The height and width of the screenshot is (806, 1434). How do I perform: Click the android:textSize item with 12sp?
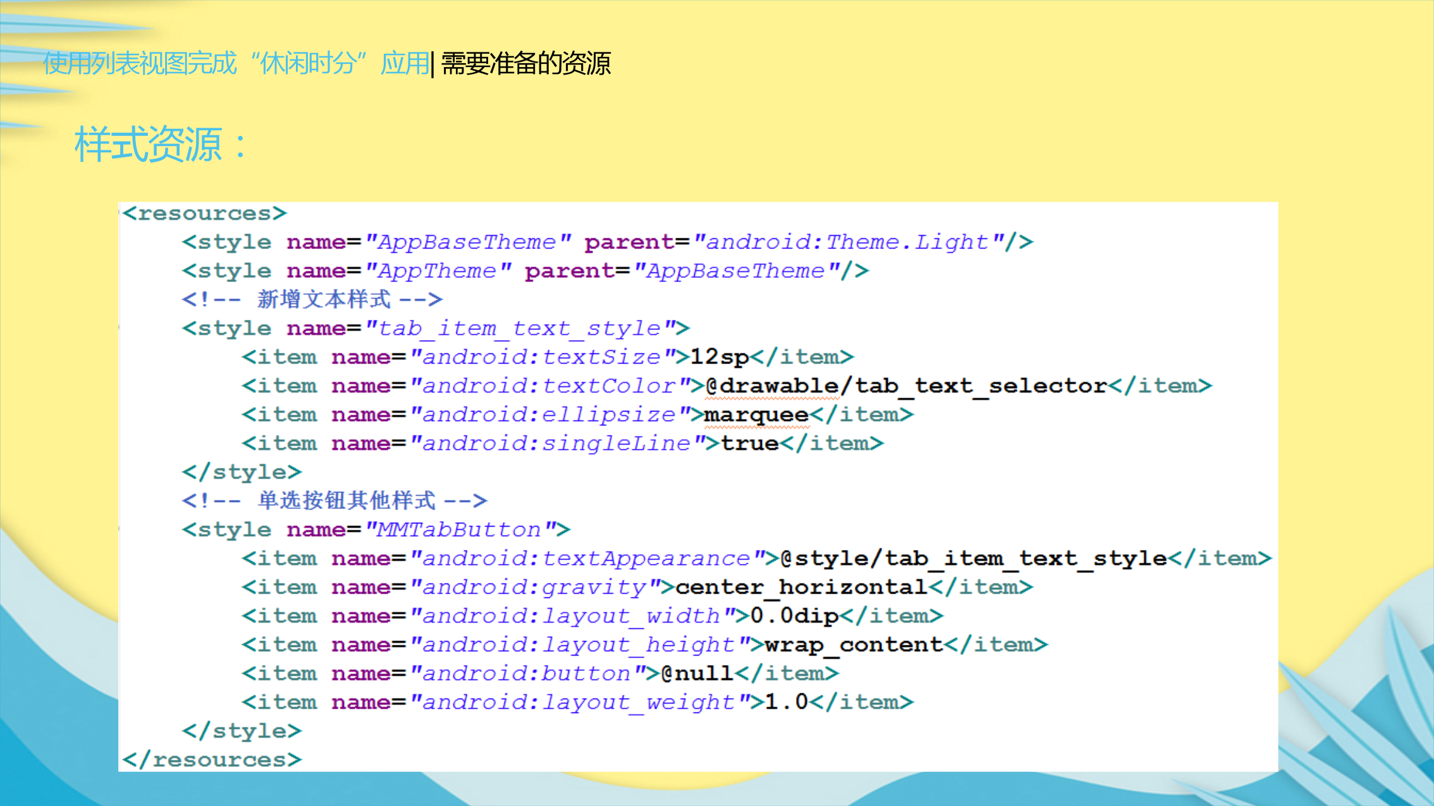[x=548, y=358]
